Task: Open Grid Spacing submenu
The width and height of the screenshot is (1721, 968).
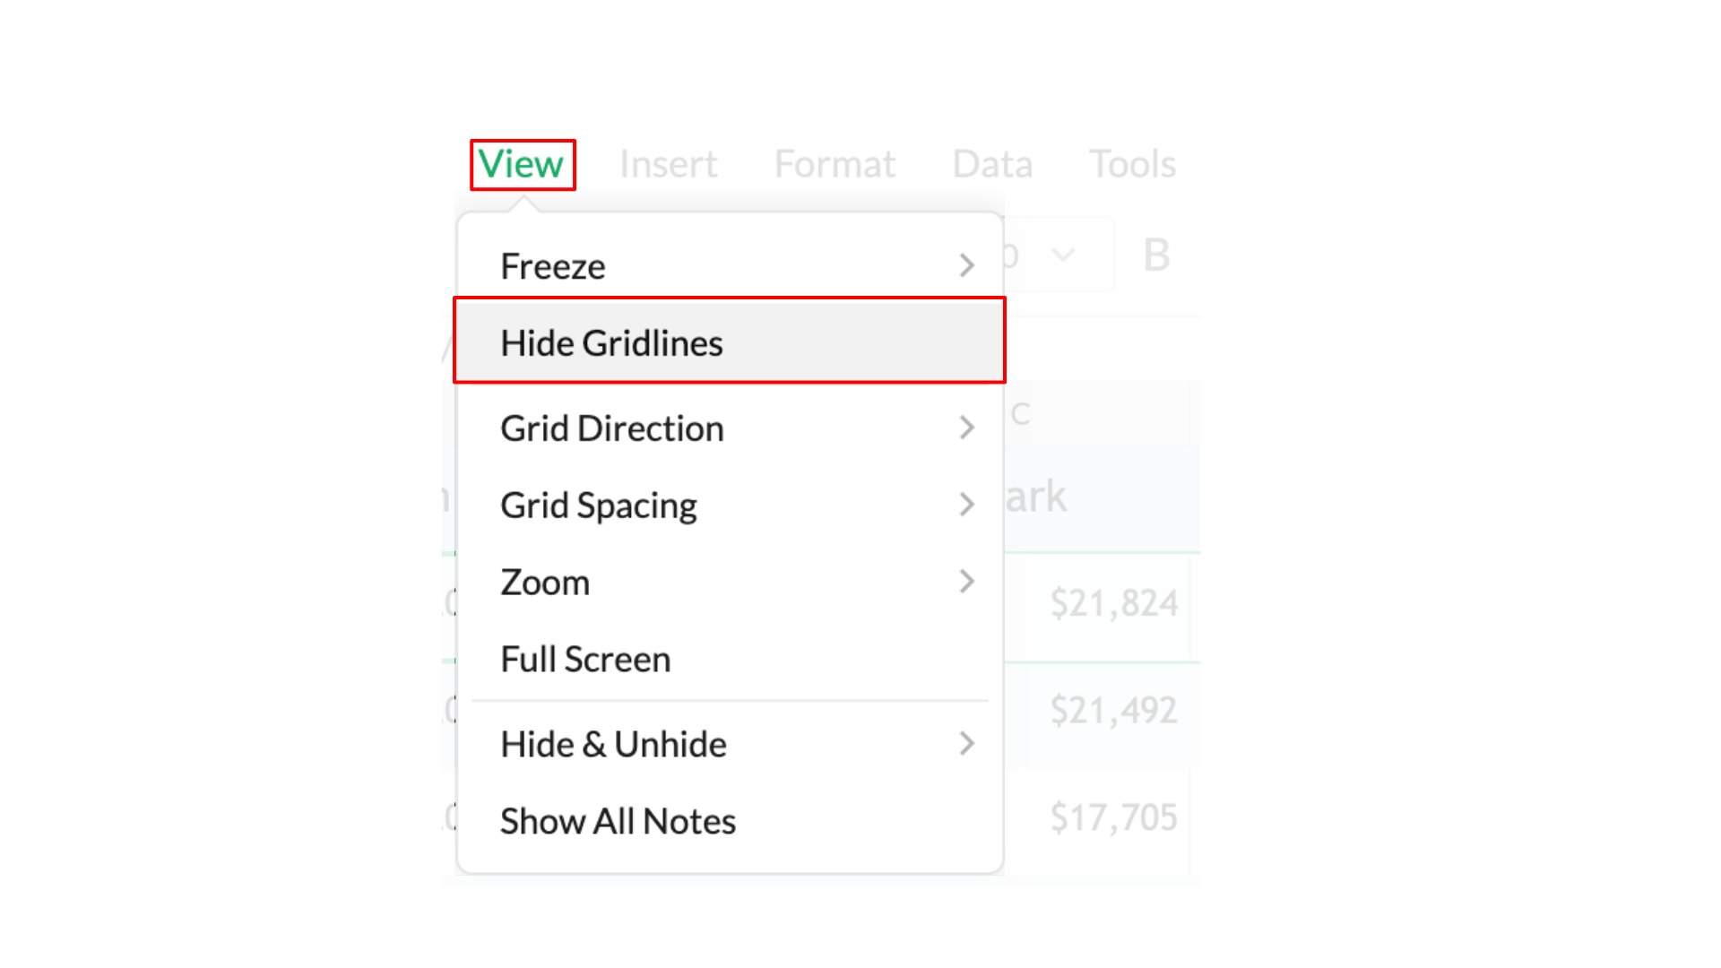Action: pos(598,506)
